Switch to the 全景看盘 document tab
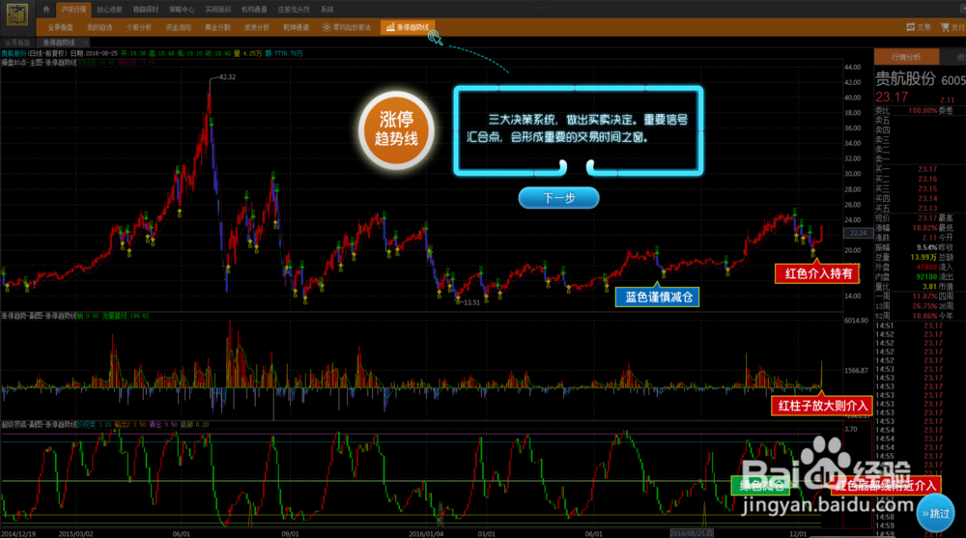This screenshot has width=966, height=538. click(17, 42)
